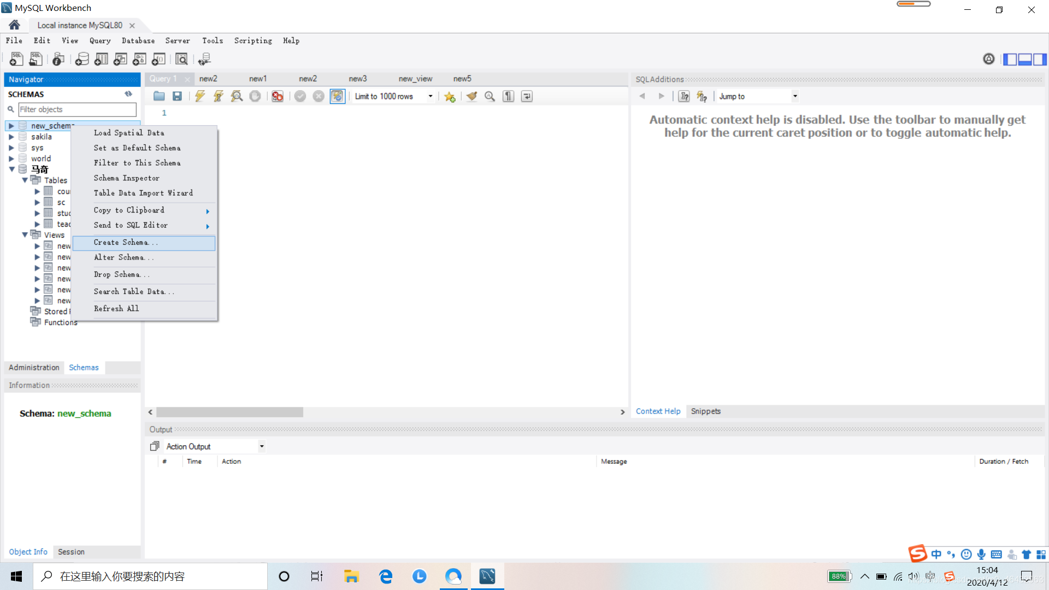The height and width of the screenshot is (590, 1049).
Task: Open Schema Inspector menu entry
Action: [x=144, y=178]
